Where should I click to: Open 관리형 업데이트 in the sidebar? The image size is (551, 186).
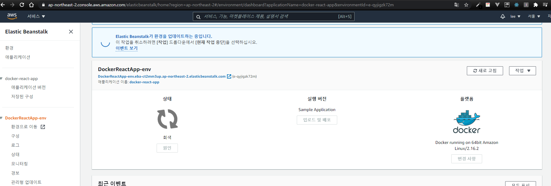(26, 182)
